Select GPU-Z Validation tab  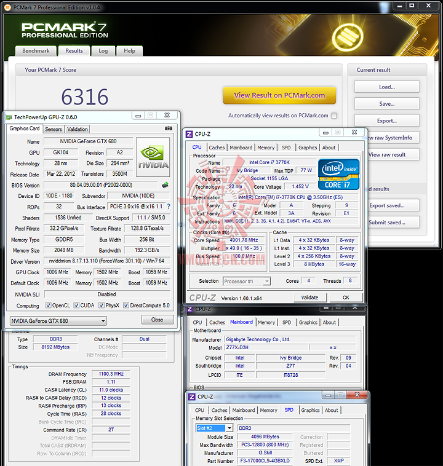[x=78, y=129]
